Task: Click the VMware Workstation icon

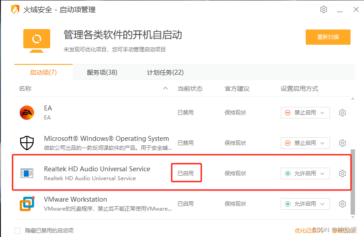Action: (x=27, y=203)
